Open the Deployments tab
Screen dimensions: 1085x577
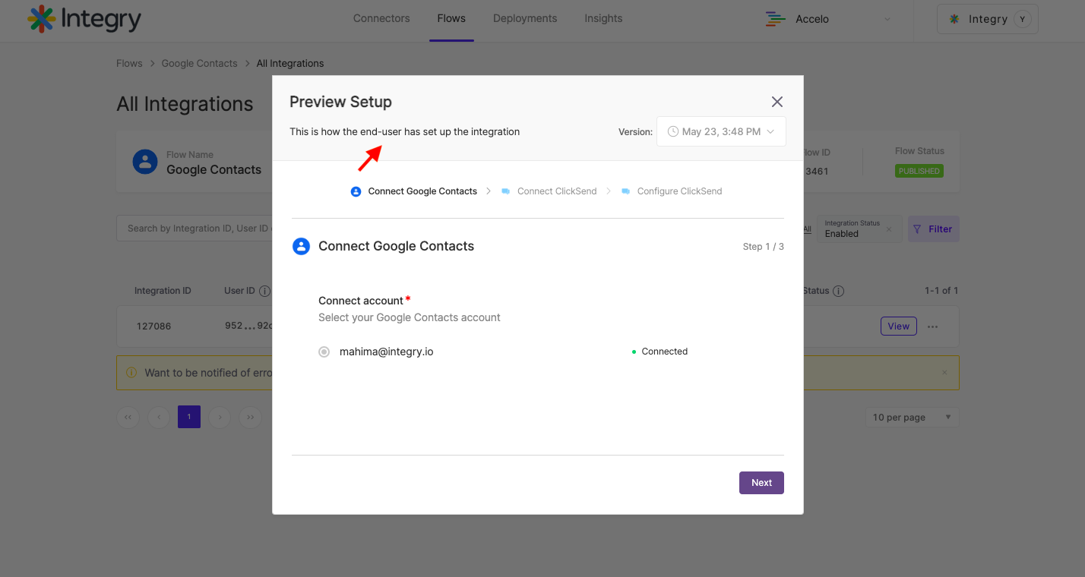tap(525, 18)
